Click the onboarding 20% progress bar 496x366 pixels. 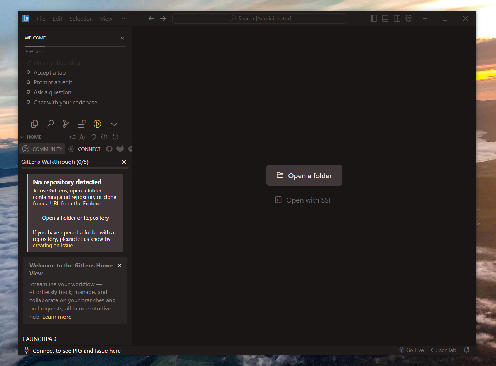pyautogui.click(x=75, y=46)
